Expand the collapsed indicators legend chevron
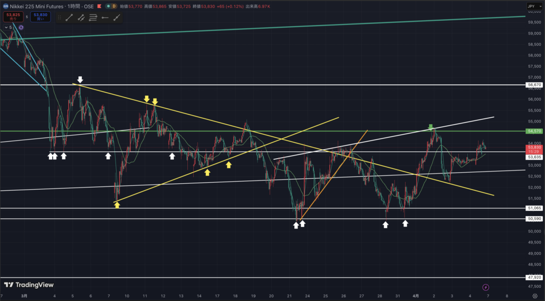The image size is (545, 301). click(6, 27)
